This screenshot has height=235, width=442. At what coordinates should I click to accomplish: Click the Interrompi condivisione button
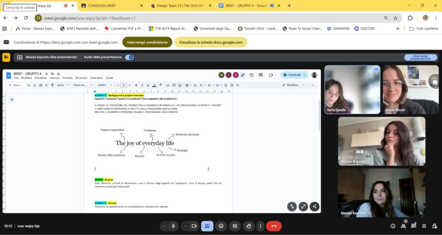point(147,42)
